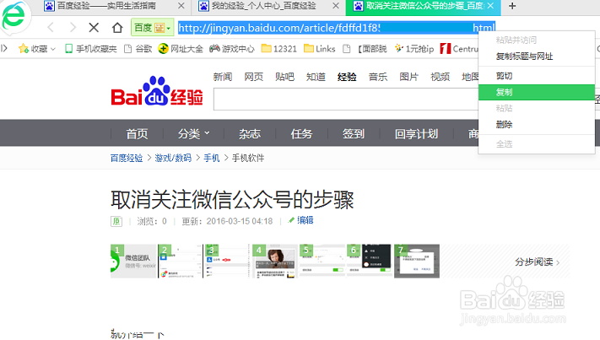Open step 5 thumbnail

click(322, 262)
